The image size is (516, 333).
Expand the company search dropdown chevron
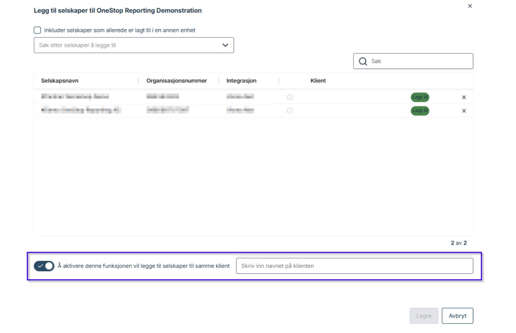225,45
